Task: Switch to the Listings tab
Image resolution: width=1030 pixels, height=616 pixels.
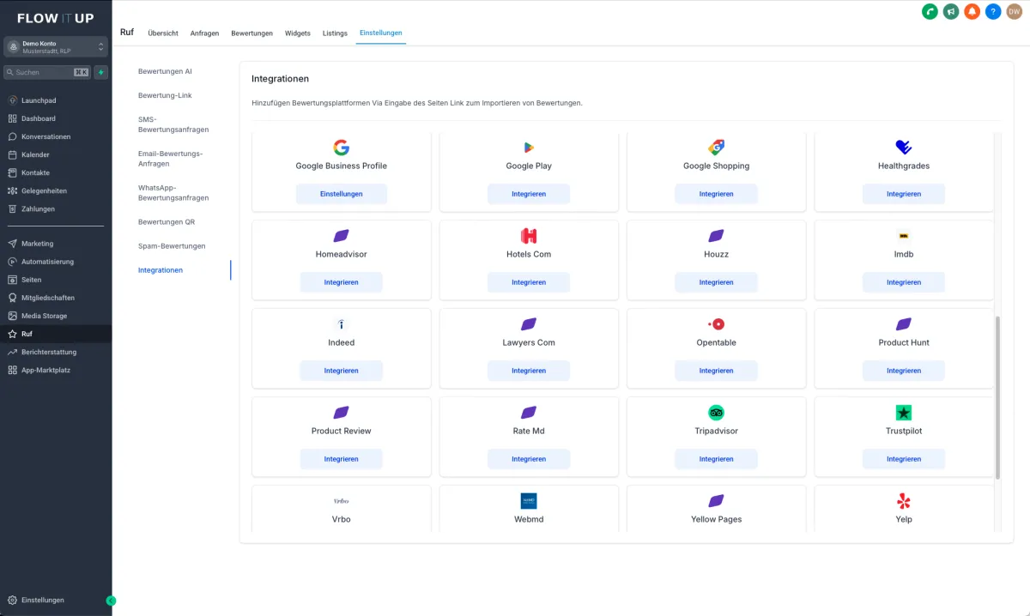Action: (x=335, y=33)
